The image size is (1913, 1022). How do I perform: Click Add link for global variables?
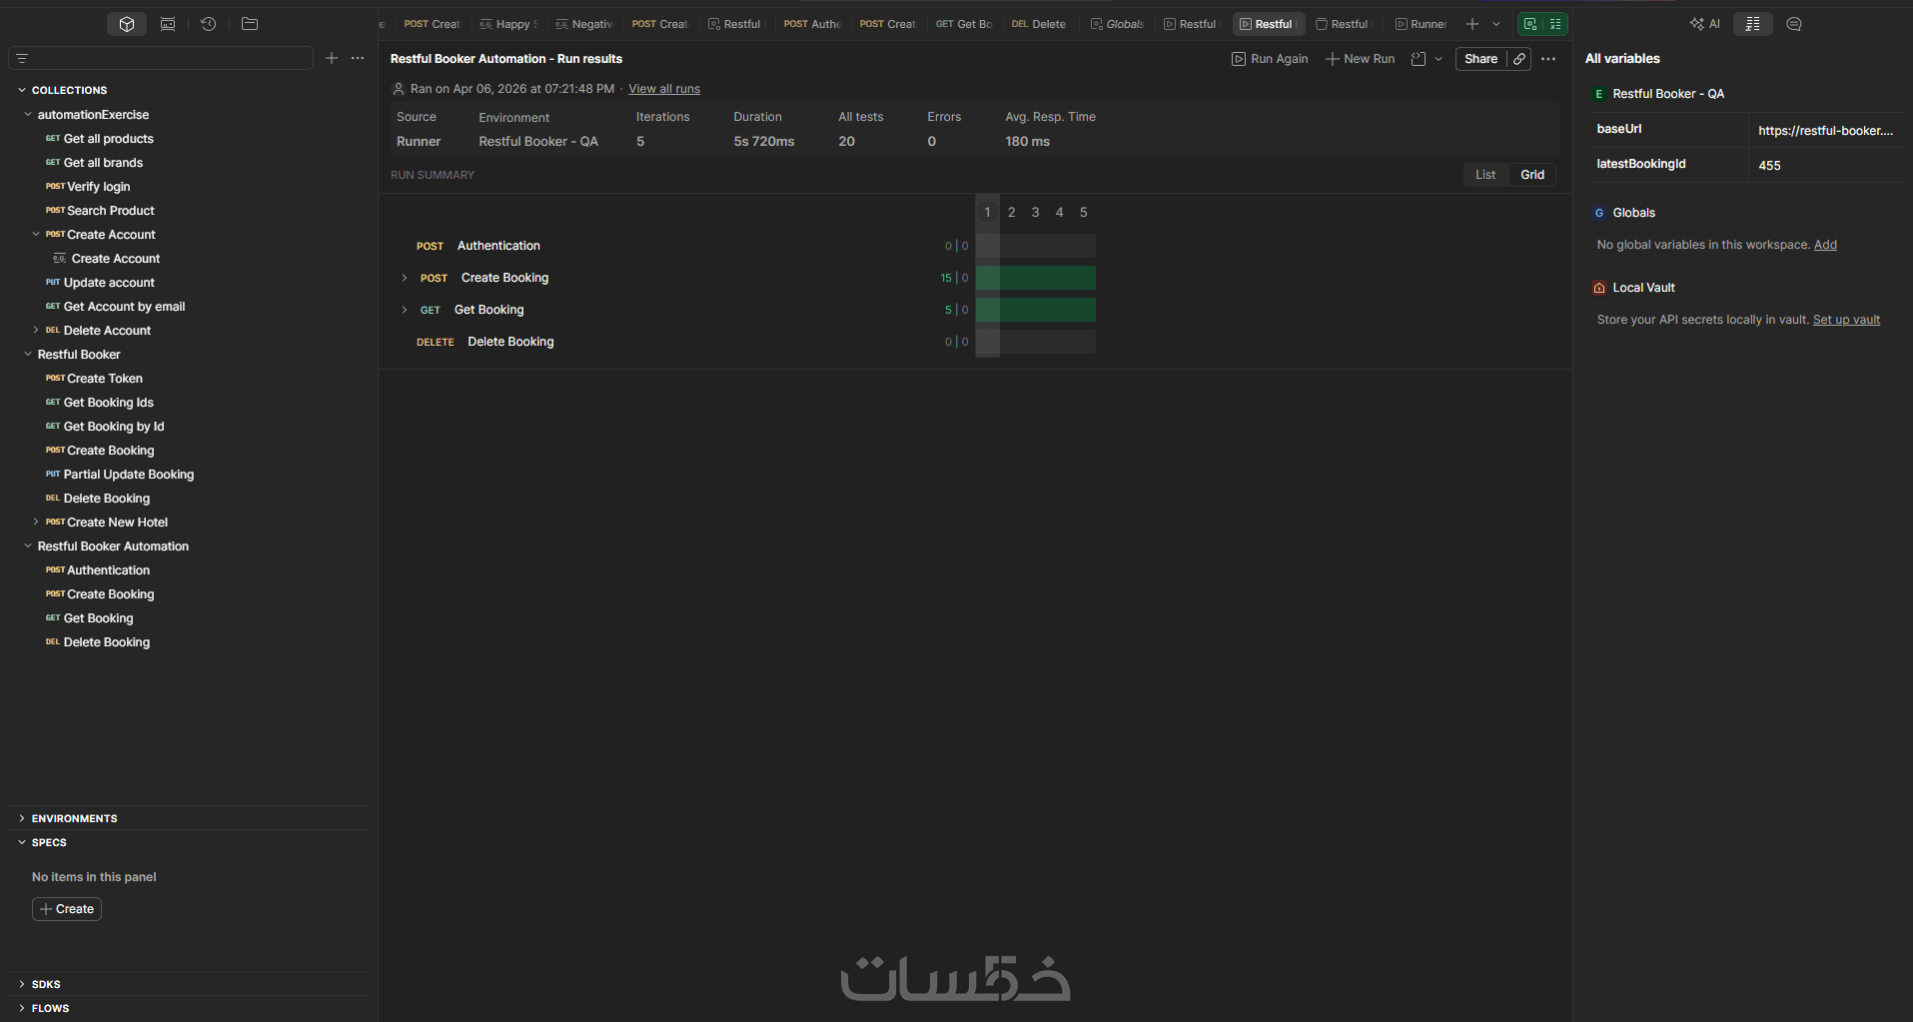[1825, 245]
